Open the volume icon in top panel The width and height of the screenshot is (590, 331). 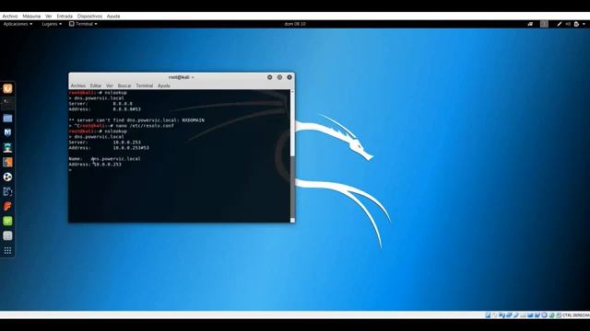(x=568, y=24)
